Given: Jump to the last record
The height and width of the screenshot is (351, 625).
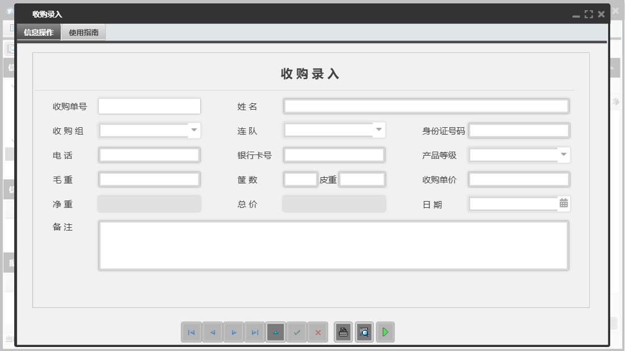Looking at the screenshot, I should coord(255,332).
